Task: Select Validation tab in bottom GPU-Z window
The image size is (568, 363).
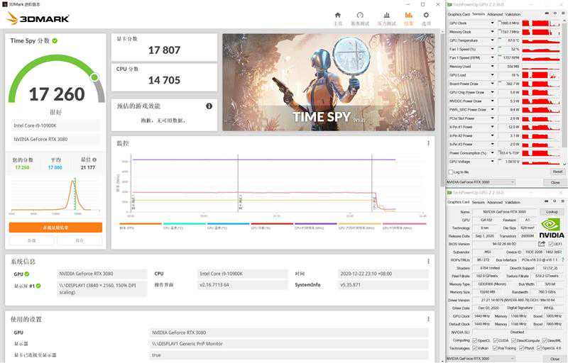Action: (x=513, y=202)
